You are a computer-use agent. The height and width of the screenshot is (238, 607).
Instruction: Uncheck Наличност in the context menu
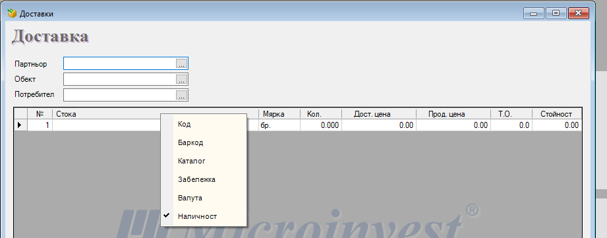204,216
